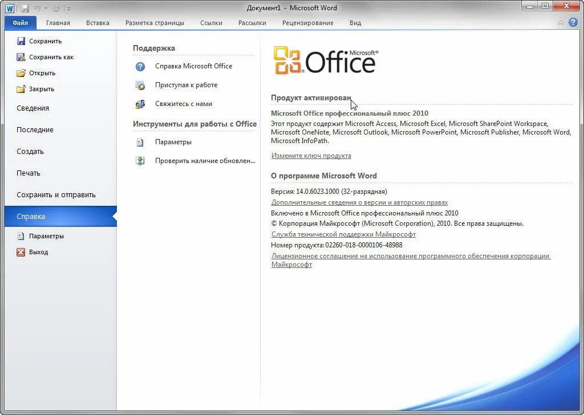
Task: Click the check for updates download icon
Action: [x=140, y=161]
